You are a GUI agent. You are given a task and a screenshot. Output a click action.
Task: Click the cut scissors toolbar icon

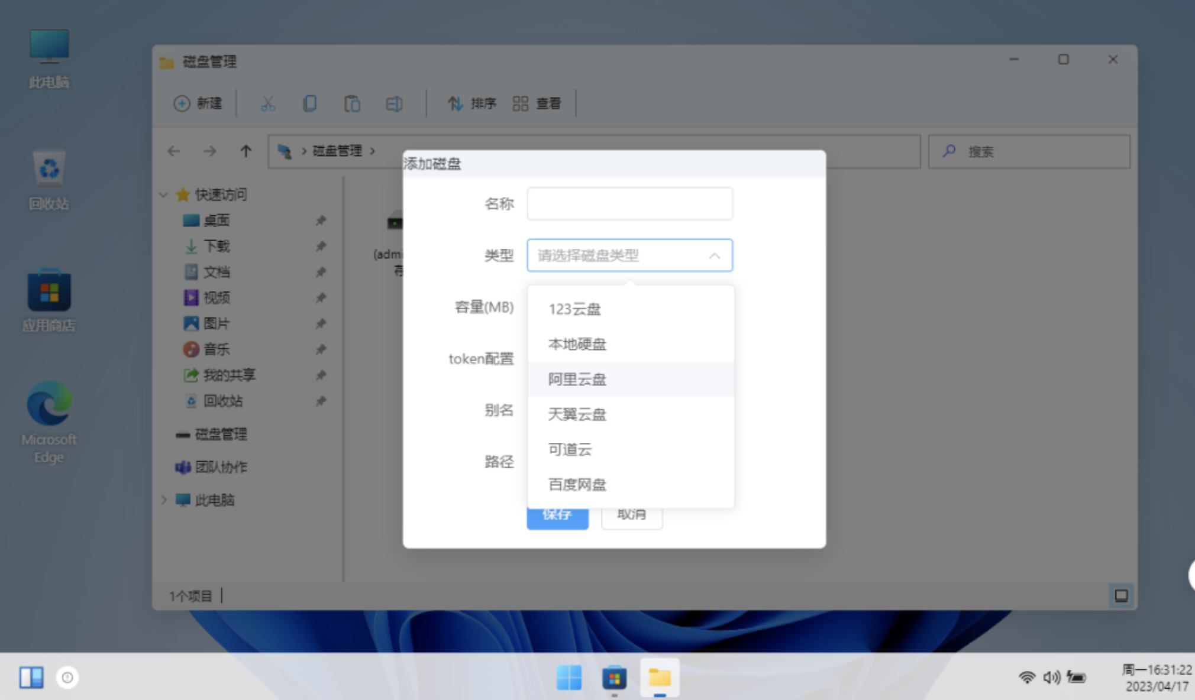268,104
